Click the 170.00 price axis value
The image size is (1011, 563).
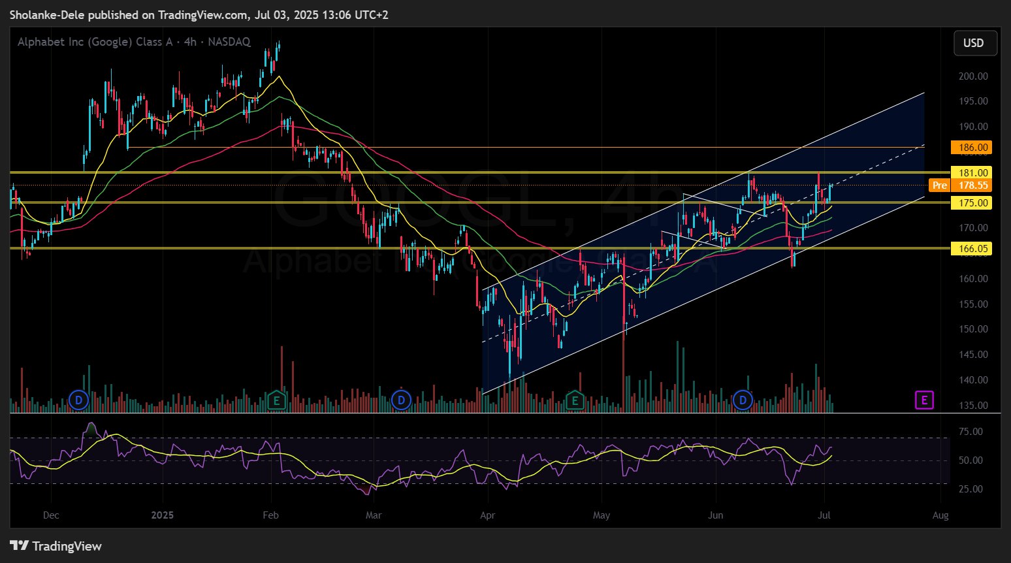(973, 228)
